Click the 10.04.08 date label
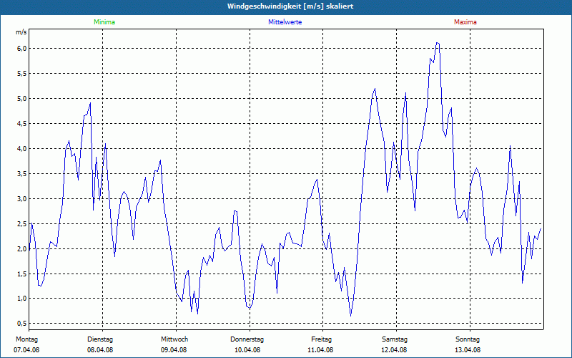The width and height of the screenshot is (572, 358). click(x=247, y=350)
